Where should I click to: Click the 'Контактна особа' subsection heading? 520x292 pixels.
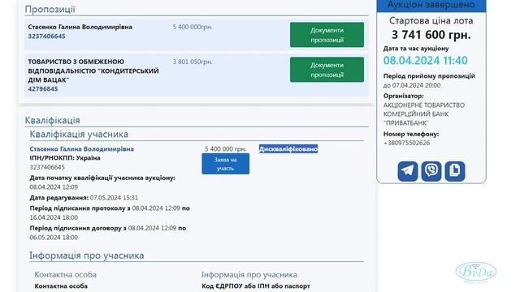tap(66, 275)
